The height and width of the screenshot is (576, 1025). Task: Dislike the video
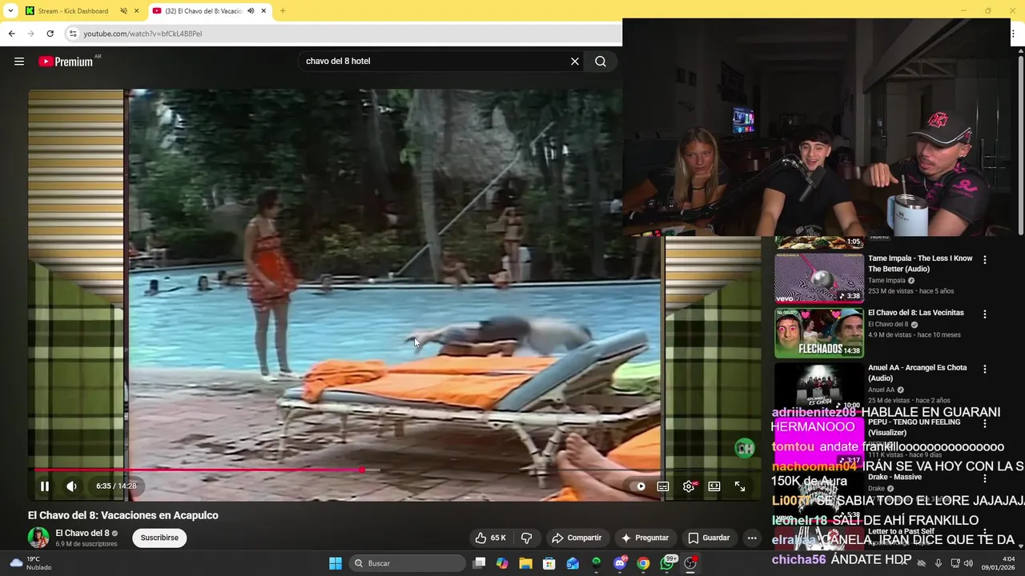[x=526, y=538]
